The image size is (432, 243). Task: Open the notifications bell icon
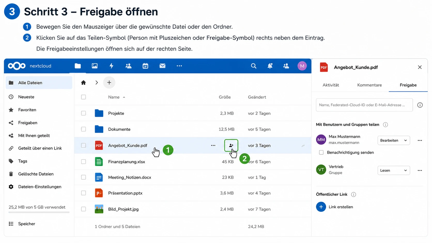point(270,66)
